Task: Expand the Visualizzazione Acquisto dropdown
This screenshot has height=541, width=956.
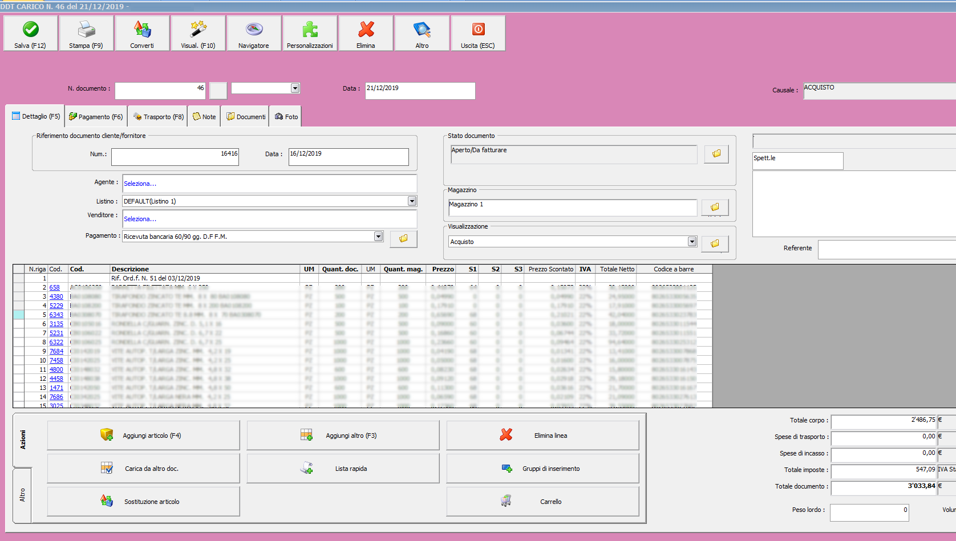Action: [x=692, y=242]
